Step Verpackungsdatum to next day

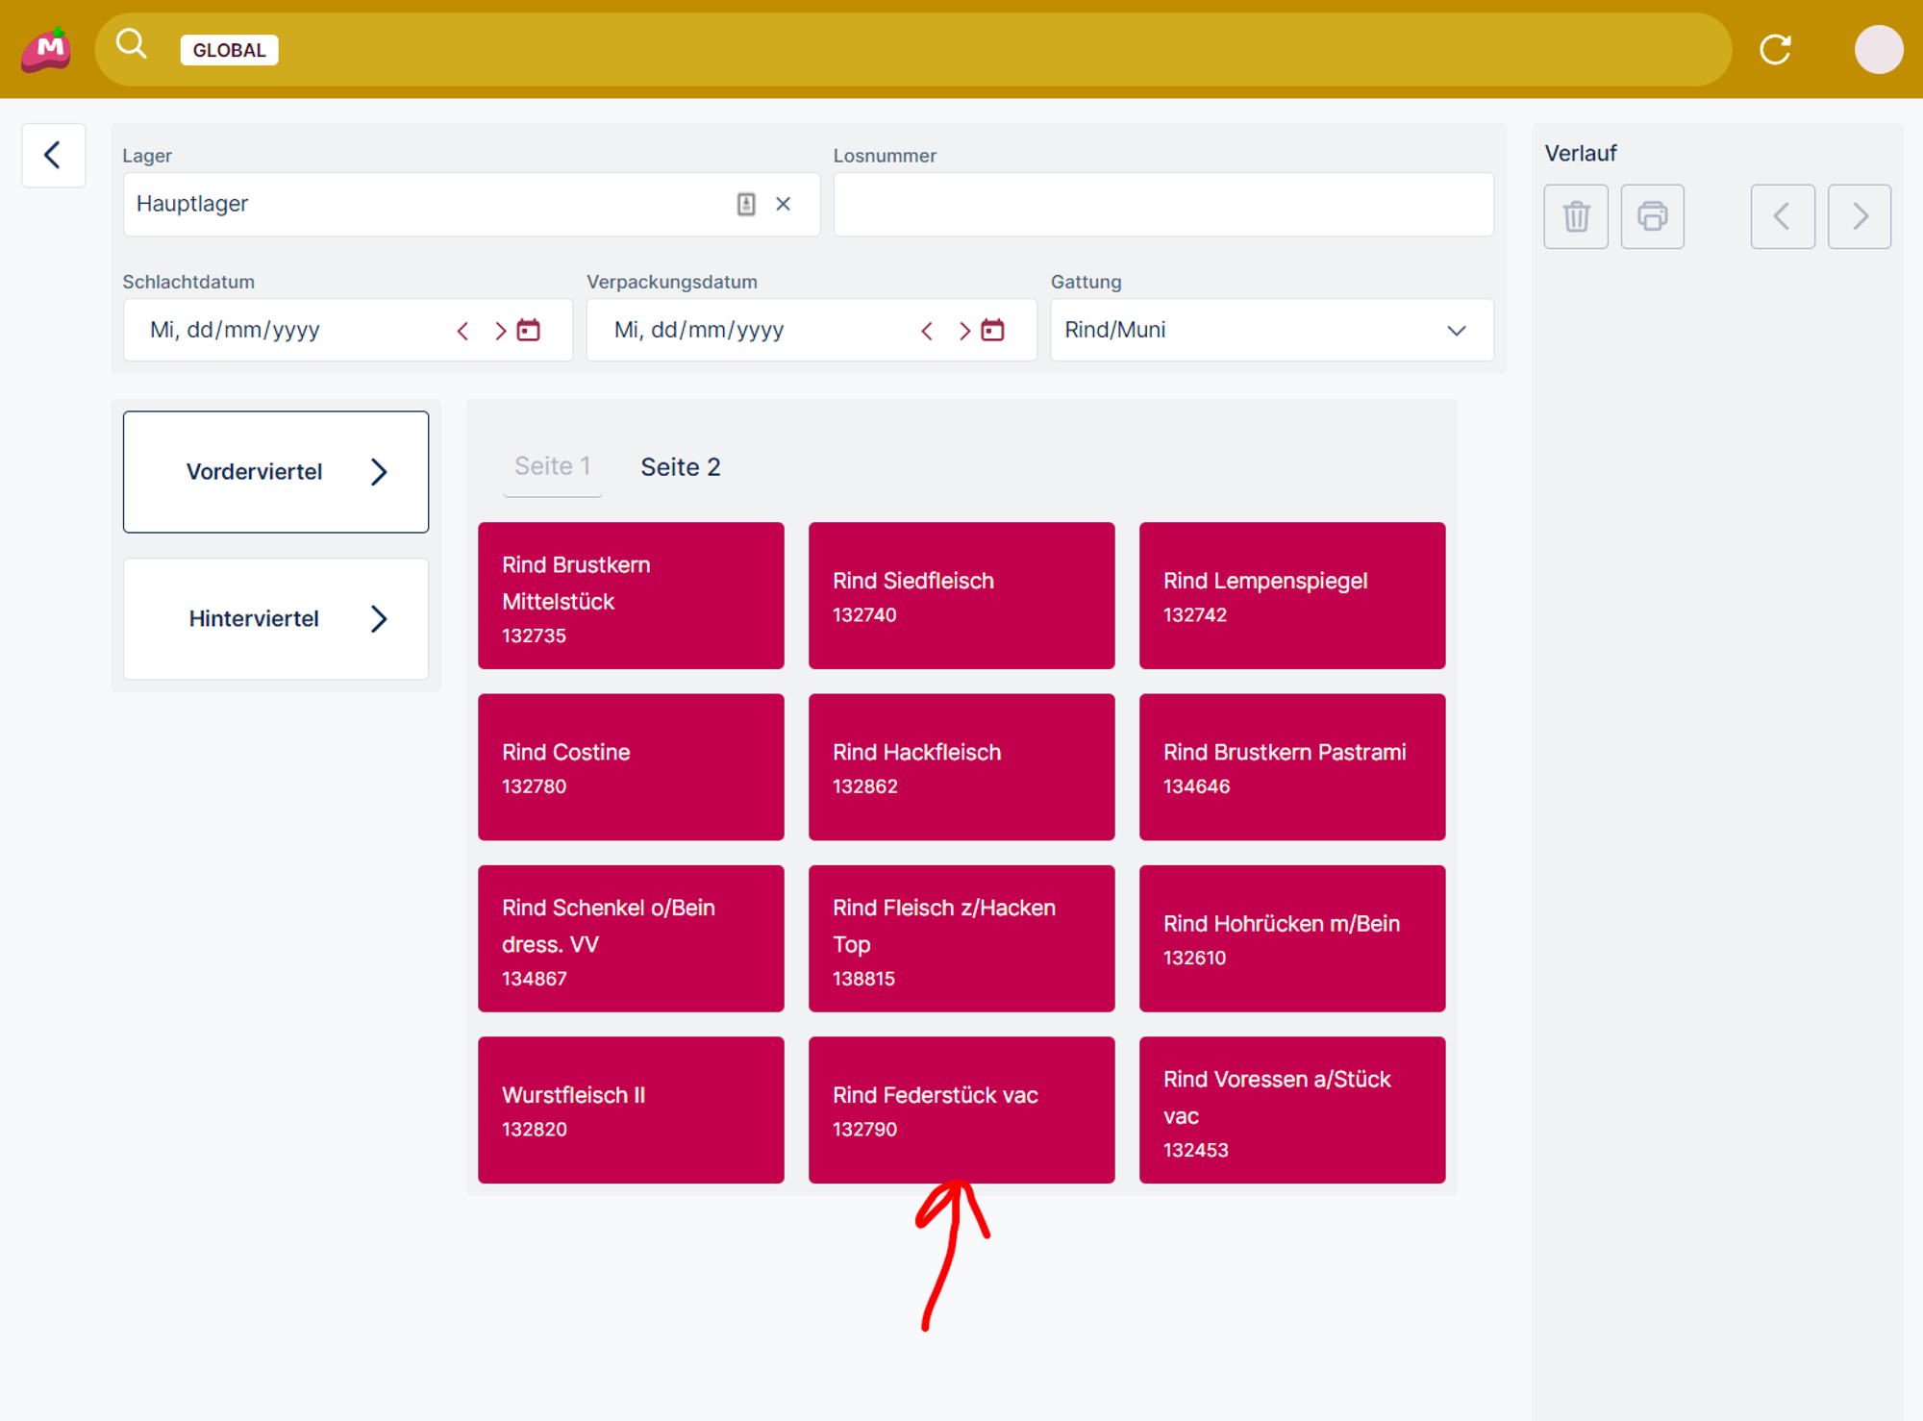click(963, 331)
